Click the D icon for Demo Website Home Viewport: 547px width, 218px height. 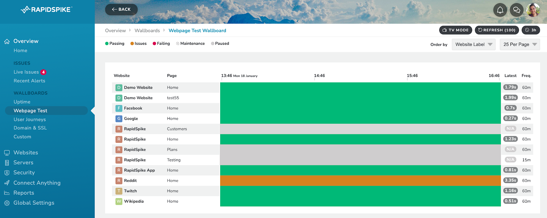119,87
